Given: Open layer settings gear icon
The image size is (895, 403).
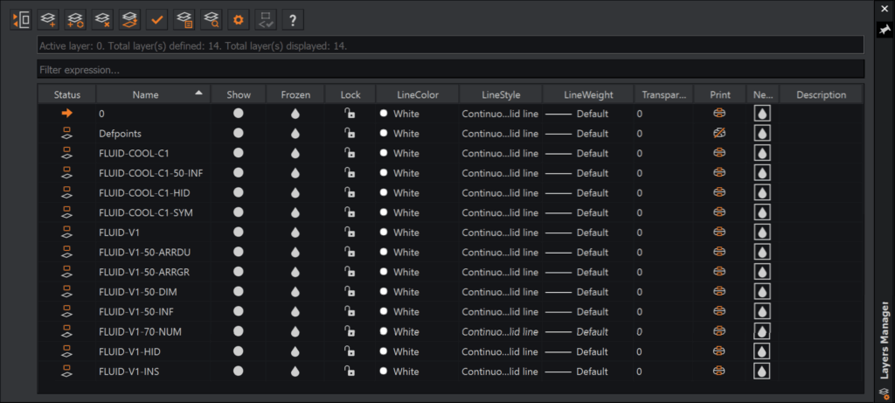Looking at the screenshot, I should tap(238, 18).
